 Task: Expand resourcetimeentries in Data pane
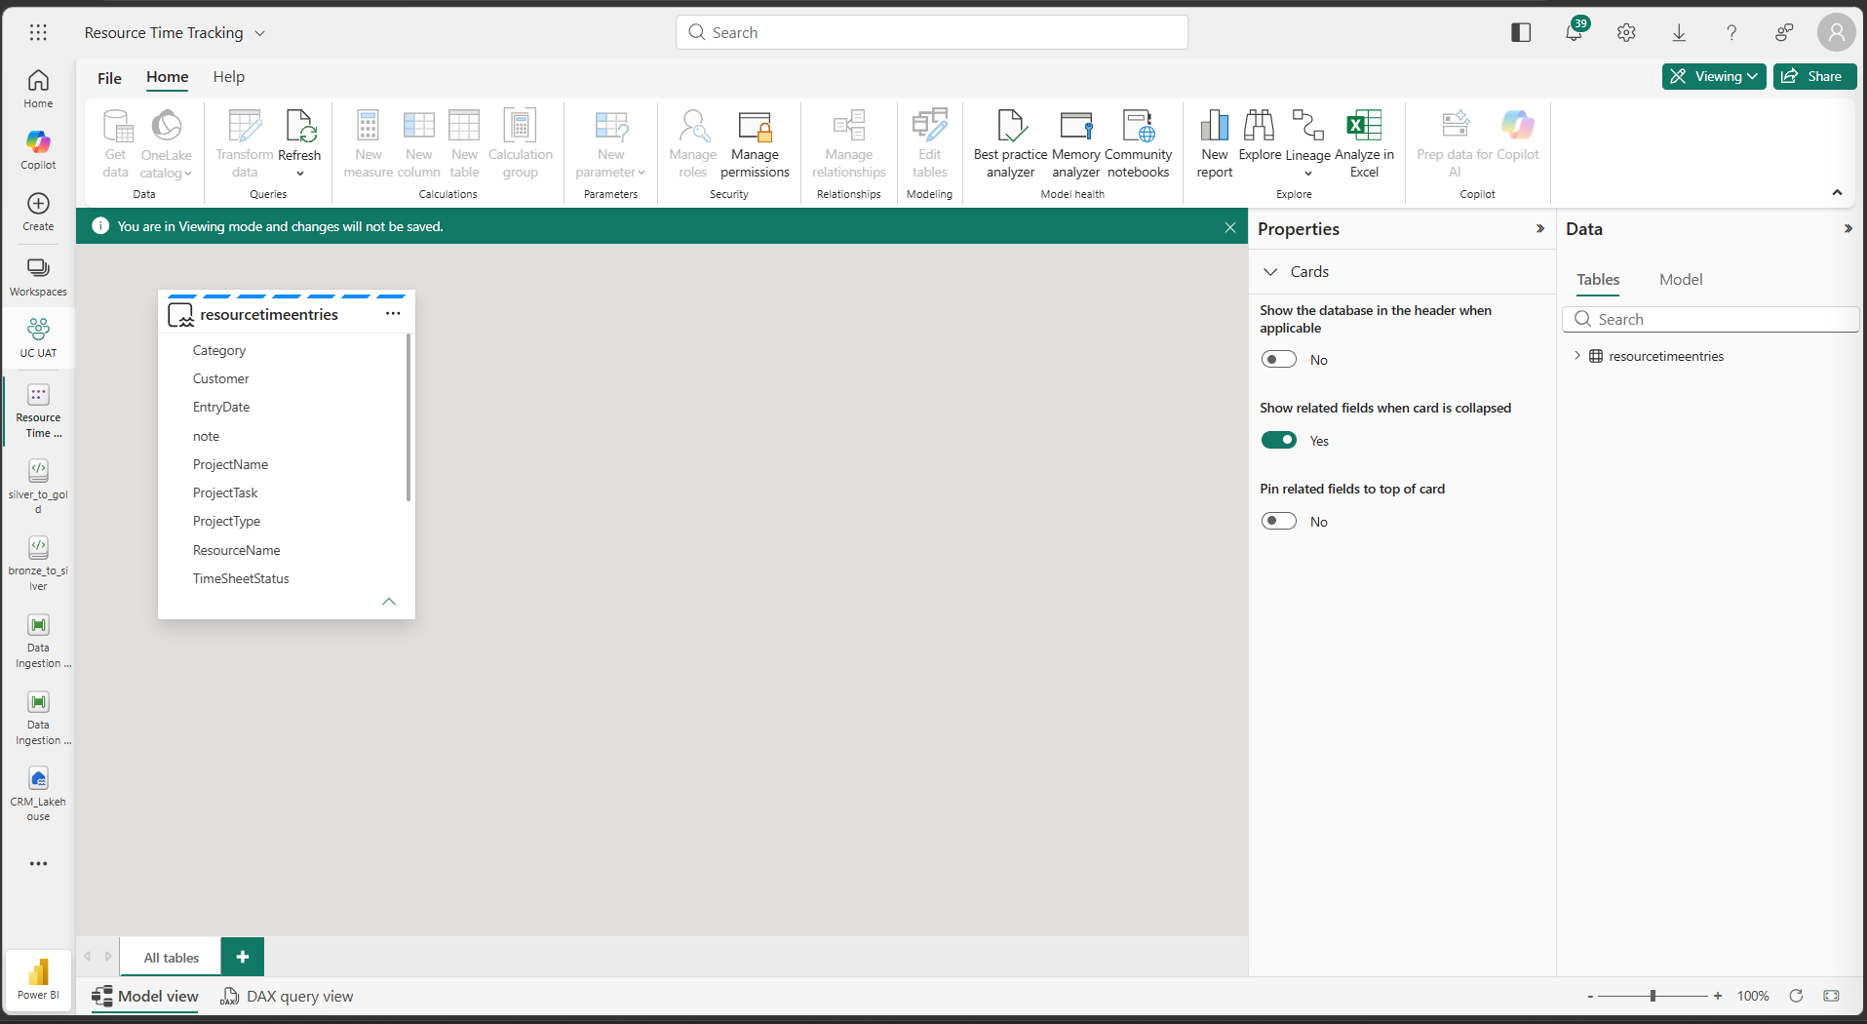coord(1577,356)
